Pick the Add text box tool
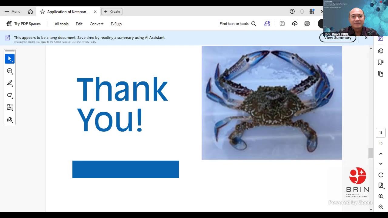Image resolution: width=388 pixels, height=218 pixels. tap(10, 107)
